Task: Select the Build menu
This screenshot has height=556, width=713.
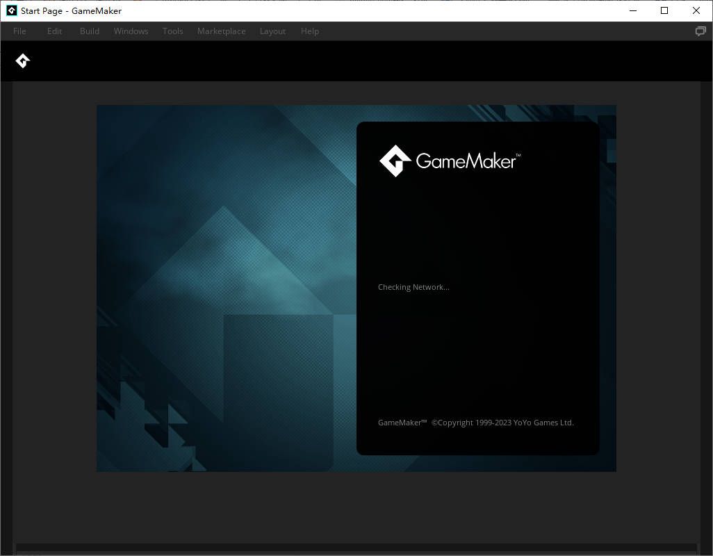Action: pyautogui.click(x=90, y=31)
